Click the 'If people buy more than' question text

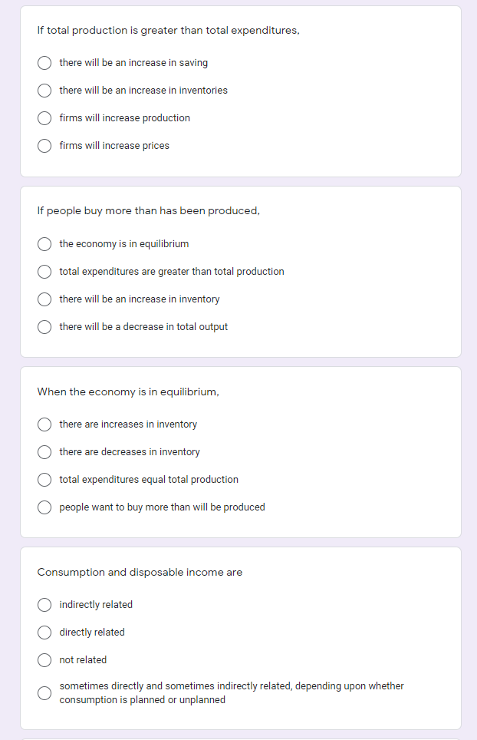[149, 211]
